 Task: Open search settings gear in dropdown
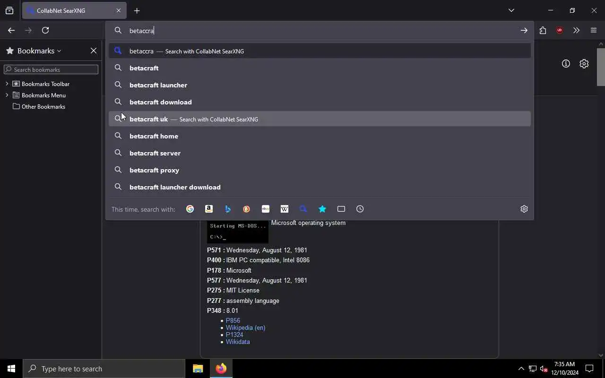524,209
